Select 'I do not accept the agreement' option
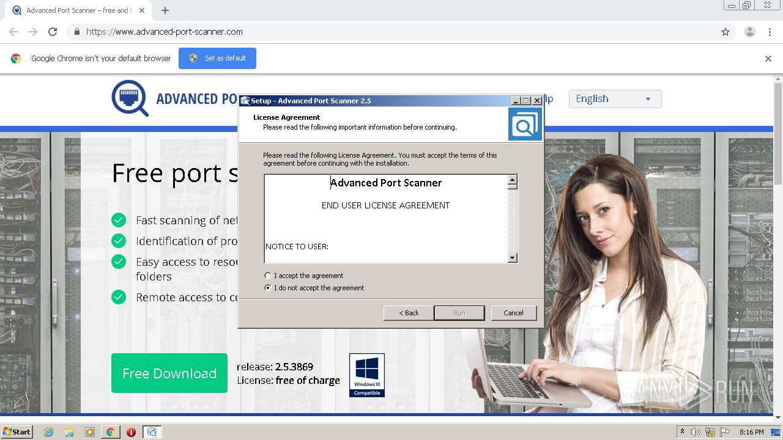 click(x=268, y=288)
